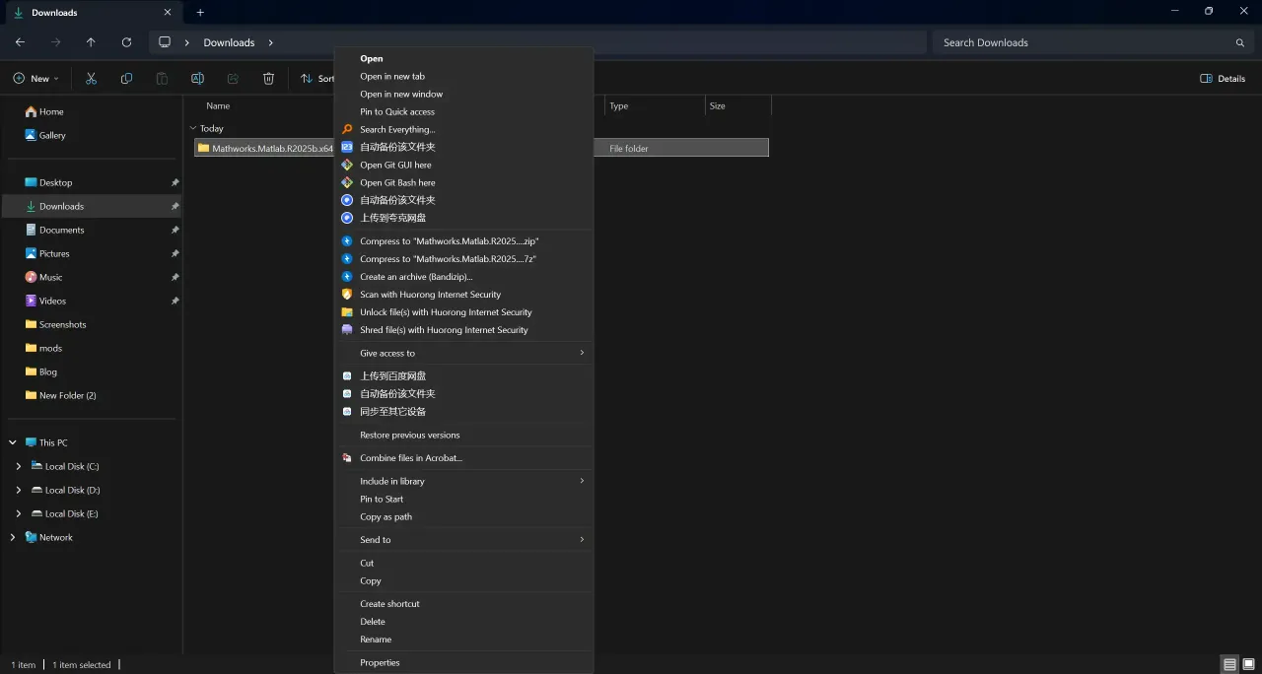Open the New dropdown button

tap(36, 79)
